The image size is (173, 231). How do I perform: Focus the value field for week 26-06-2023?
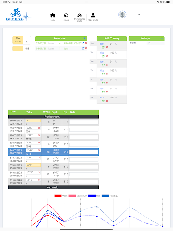click(33, 120)
